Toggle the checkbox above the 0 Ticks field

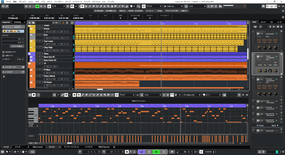[3, 56]
